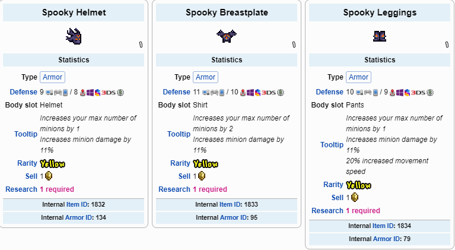
Task: Click the gold coin icon under Spooky Helmet
Action: coord(49,176)
